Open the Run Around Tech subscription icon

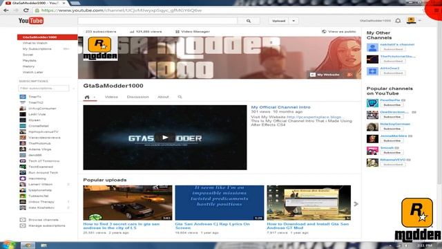[23, 172]
